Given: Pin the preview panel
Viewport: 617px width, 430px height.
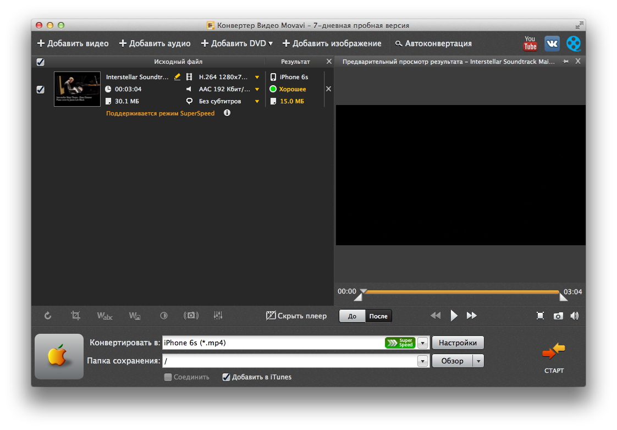Looking at the screenshot, I should click(565, 62).
